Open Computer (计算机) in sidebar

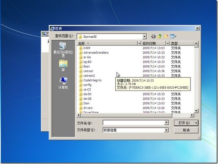click(63, 83)
